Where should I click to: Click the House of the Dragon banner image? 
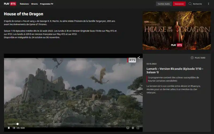(x=177, y=30)
